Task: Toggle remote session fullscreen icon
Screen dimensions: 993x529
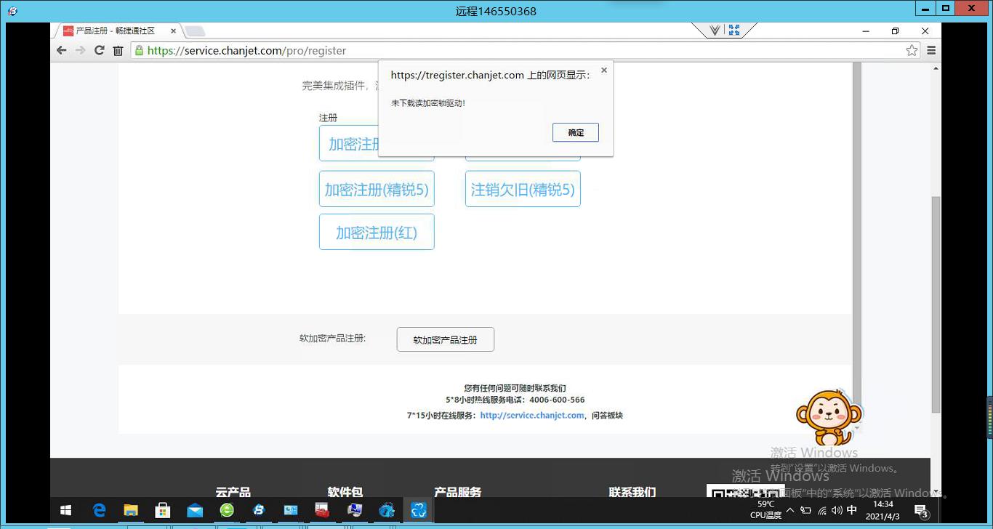Action: click(734, 30)
